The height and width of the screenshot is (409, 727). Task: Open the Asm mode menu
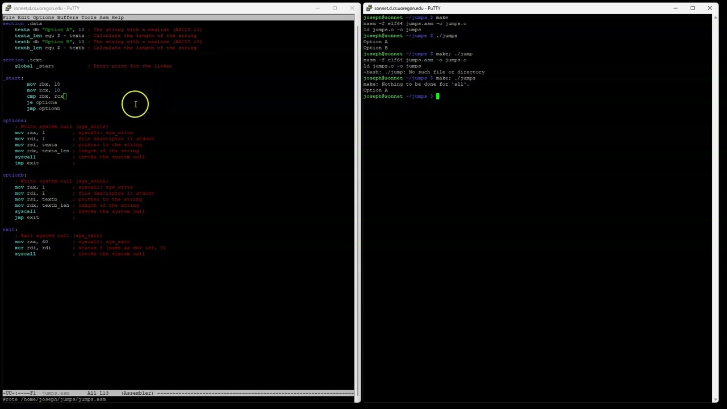[x=104, y=18]
